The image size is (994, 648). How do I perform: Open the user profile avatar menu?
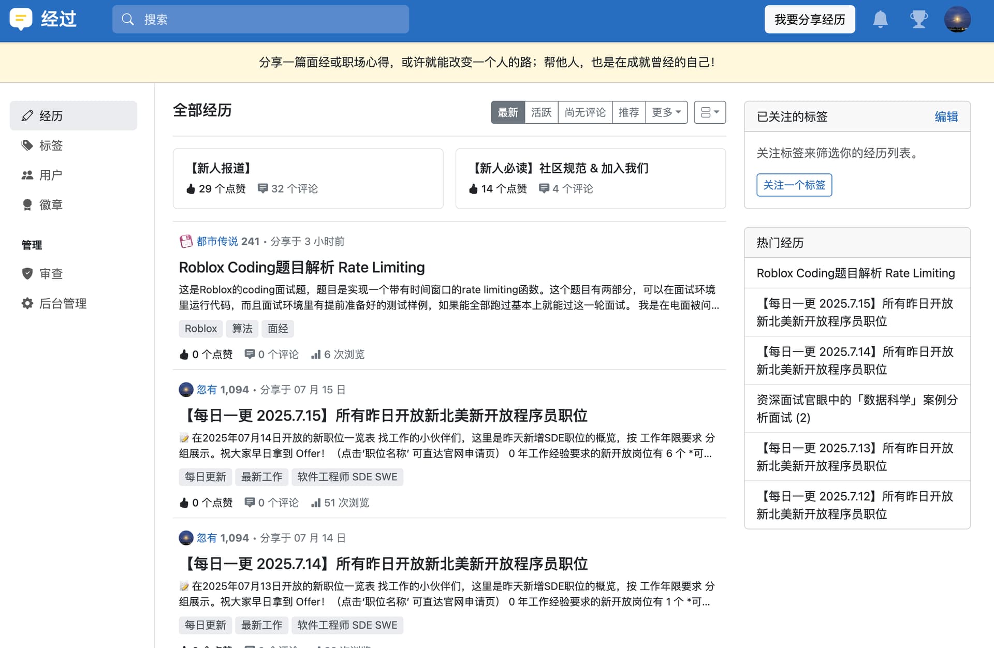[x=957, y=20]
